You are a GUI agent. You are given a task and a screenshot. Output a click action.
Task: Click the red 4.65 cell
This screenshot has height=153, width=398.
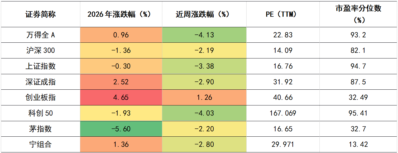pyautogui.click(x=121, y=97)
